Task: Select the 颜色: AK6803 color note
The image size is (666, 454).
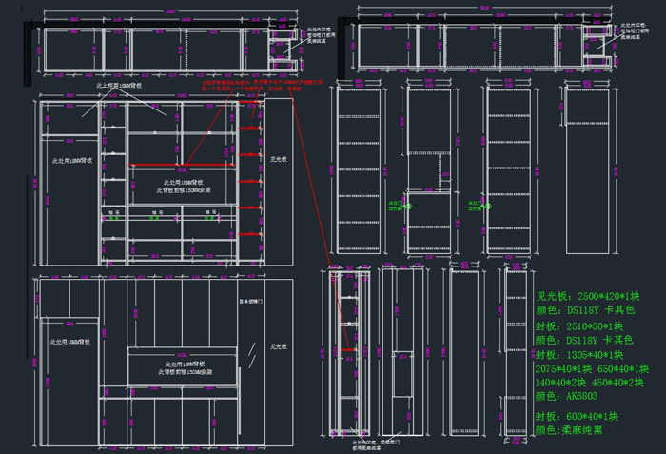Action: point(571,396)
